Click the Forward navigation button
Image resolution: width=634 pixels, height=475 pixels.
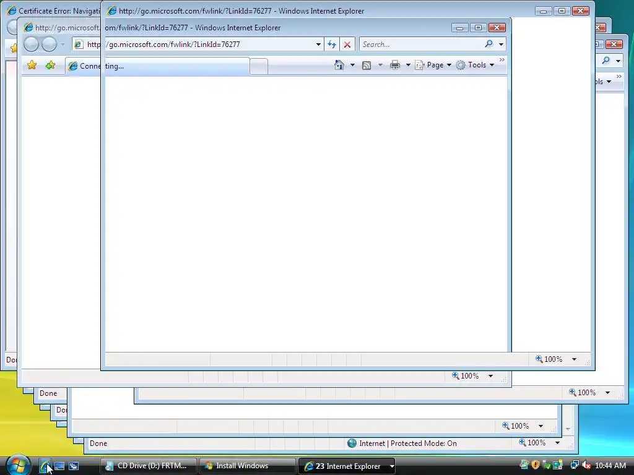click(x=50, y=45)
